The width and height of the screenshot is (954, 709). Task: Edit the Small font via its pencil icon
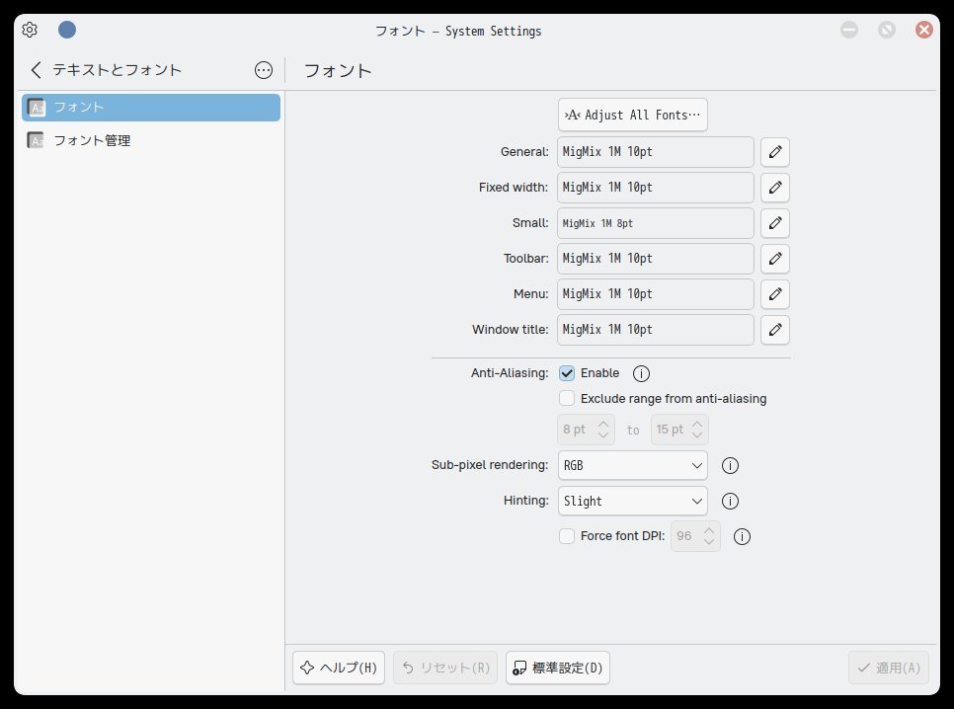pos(774,222)
